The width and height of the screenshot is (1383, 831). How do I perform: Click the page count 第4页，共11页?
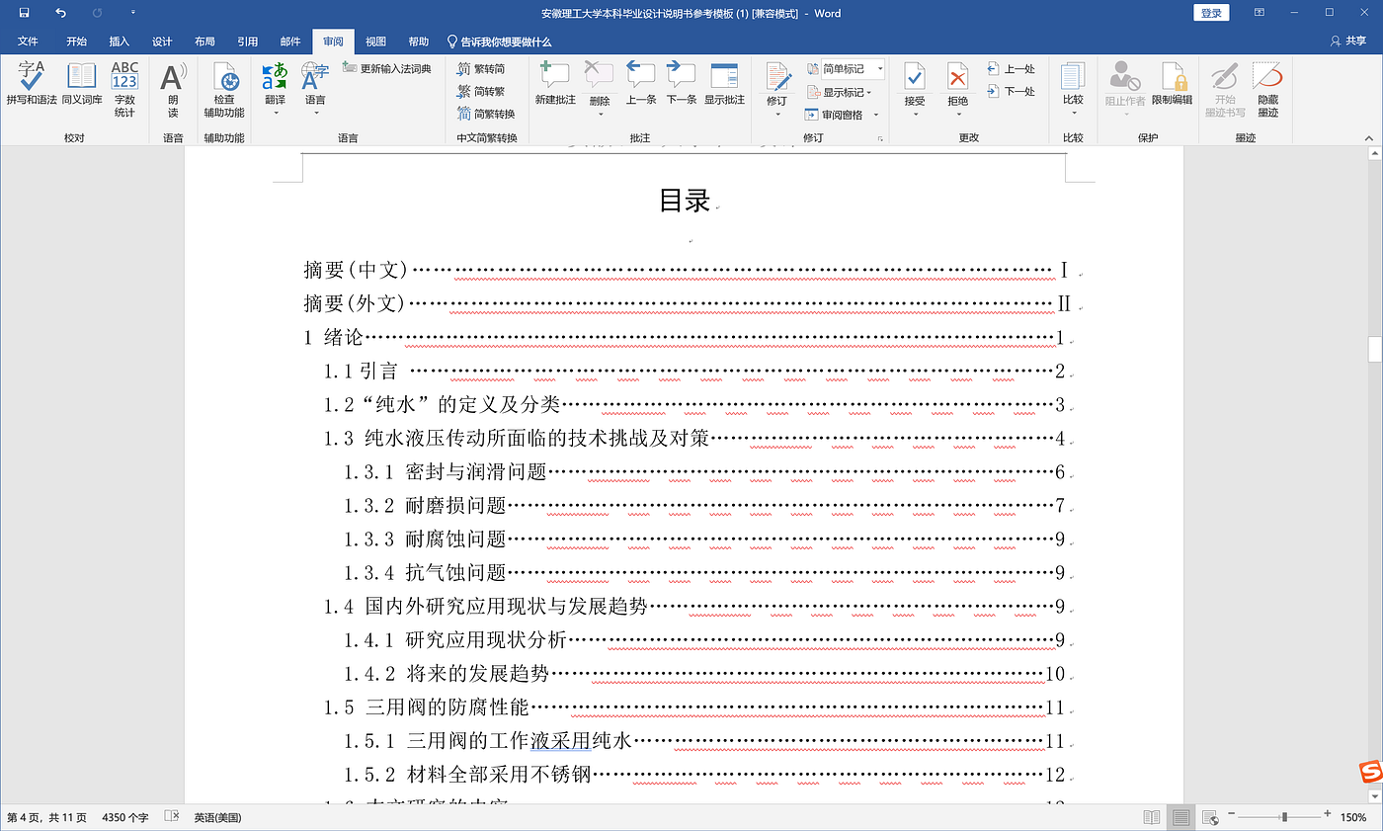pos(46,818)
